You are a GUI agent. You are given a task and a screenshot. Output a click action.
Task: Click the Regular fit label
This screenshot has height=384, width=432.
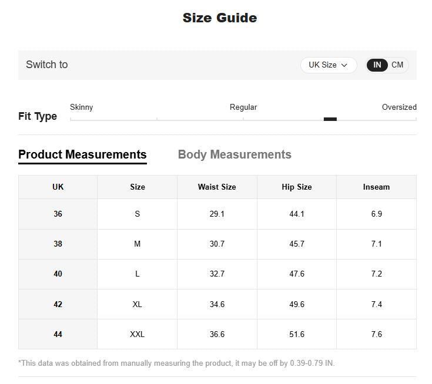[x=243, y=107]
